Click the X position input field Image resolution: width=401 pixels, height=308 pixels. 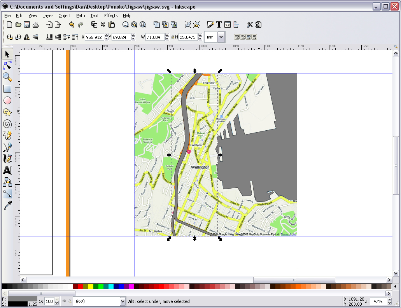coord(95,37)
